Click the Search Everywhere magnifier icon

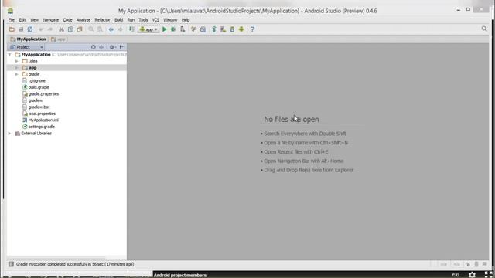coord(484,29)
